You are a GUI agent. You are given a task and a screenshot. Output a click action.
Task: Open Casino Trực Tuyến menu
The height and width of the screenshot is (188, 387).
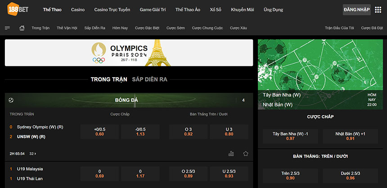(112, 10)
